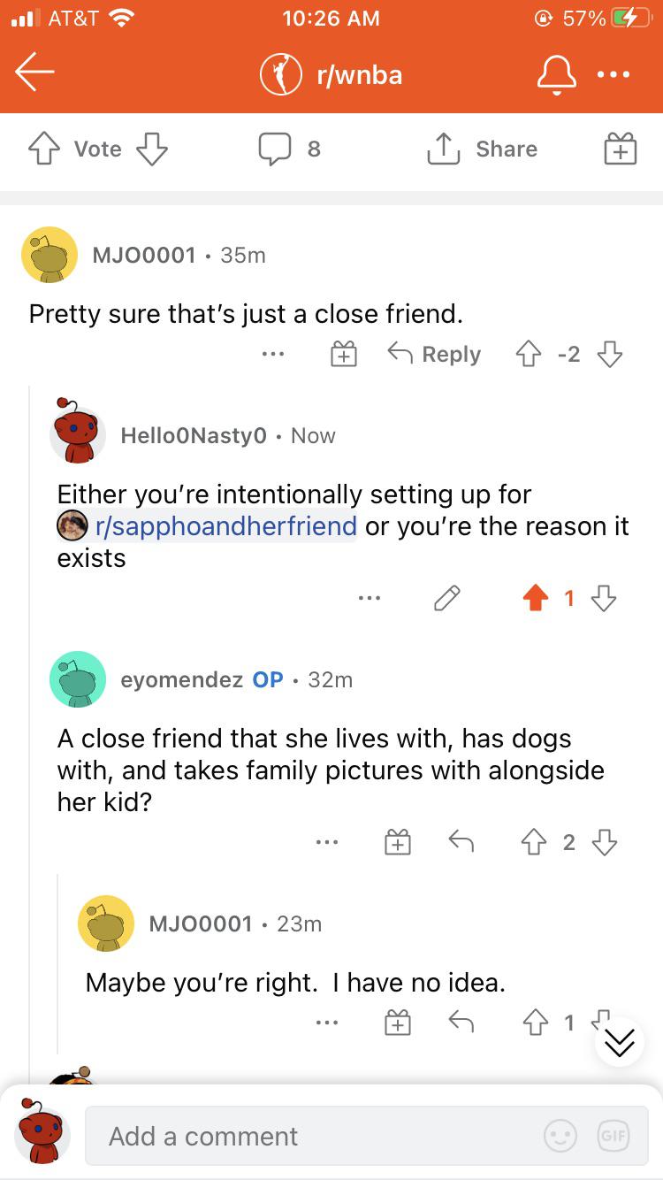This screenshot has height=1180, width=663.
Task: Reply arrow on eyomendez's comment
Action: pyautogui.click(x=461, y=843)
